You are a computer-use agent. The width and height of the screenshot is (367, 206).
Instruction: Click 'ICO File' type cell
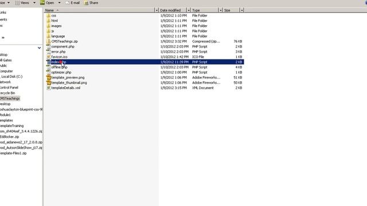click(198, 57)
